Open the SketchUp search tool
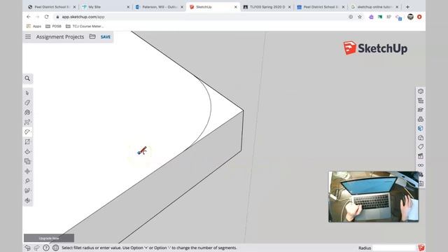 coord(27,78)
